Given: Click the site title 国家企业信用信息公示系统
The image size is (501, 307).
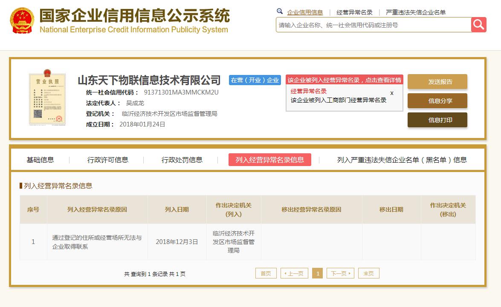Looking at the screenshot, I should click(x=134, y=16).
